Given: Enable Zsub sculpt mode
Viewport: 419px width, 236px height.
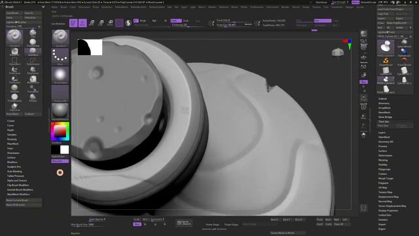Looking at the screenshot, I should pyautogui.click(x=186, y=20).
